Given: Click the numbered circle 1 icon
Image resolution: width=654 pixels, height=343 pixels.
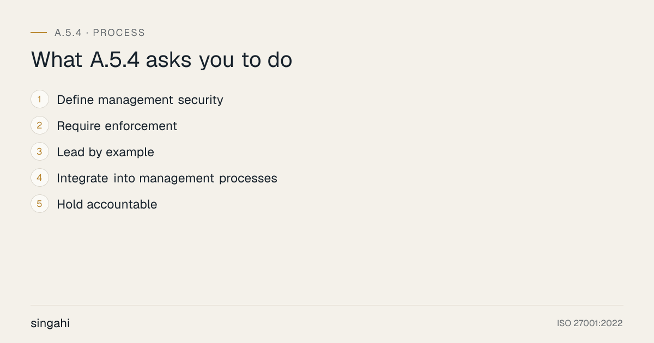Looking at the screenshot, I should click(x=40, y=100).
